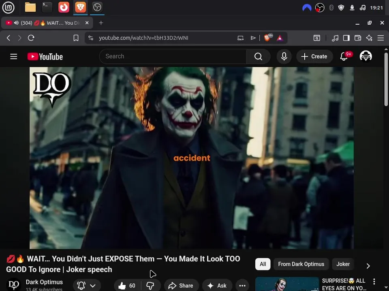
Task: Open the OBS recording tray icon
Action: click(320, 8)
